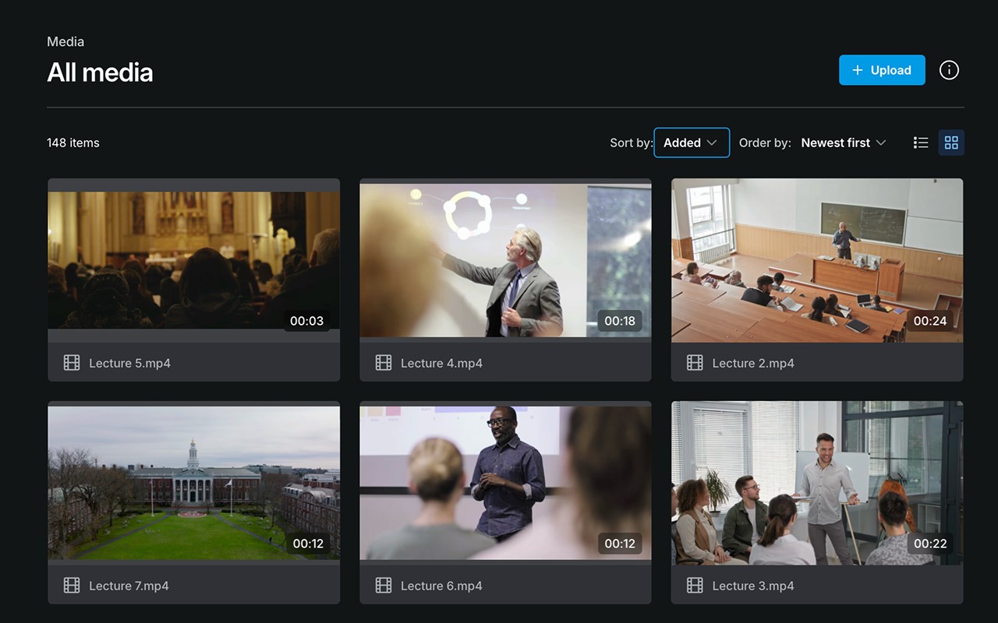998x623 pixels.
Task: Switch to list view layout
Action: [x=921, y=143]
